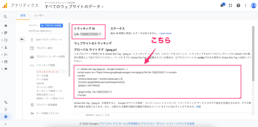Click the アナリティクス ホーム footer link

pos(113,123)
